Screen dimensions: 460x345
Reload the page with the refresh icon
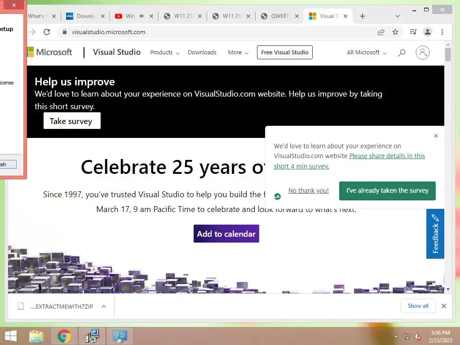coord(47,32)
